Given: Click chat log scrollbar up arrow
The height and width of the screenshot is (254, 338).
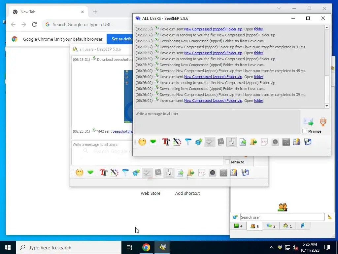Looking at the screenshot, I should coord(327,27).
